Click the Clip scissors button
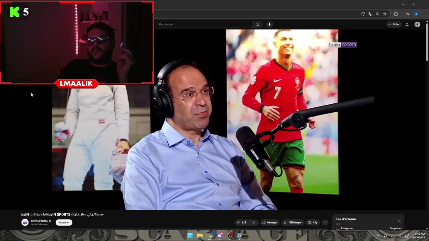This screenshot has width=429, height=241. pos(313,223)
